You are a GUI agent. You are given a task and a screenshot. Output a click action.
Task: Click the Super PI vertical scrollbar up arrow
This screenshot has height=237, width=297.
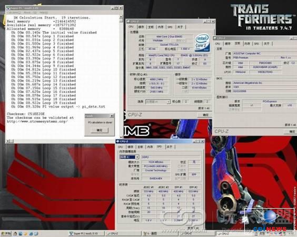(121, 17)
